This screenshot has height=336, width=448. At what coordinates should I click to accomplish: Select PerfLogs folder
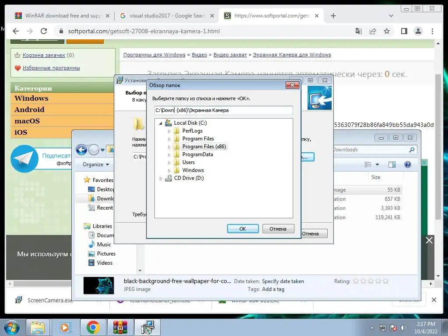(x=192, y=130)
